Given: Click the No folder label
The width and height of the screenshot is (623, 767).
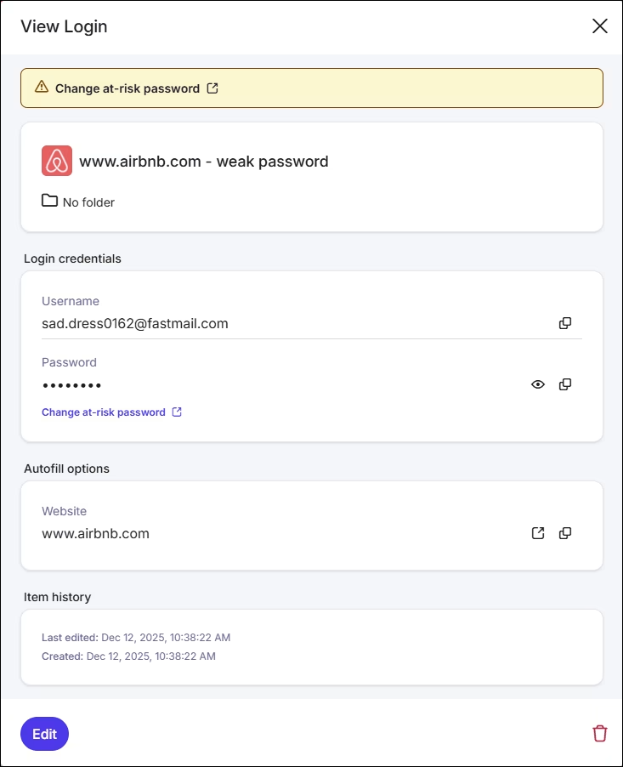Looking at the screenshot, I should pyautogui.click(x=88, y=202).
